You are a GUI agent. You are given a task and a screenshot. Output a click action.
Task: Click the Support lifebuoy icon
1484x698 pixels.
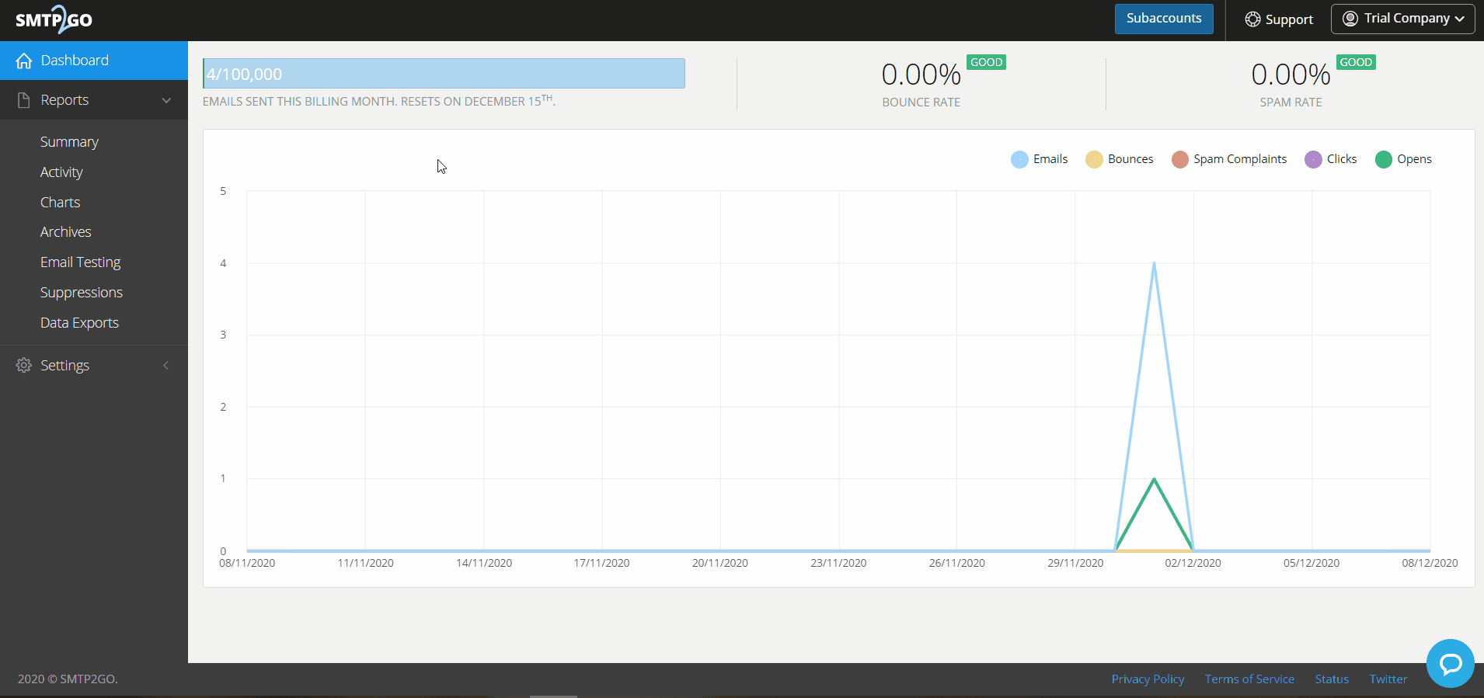click(1252, 19)
